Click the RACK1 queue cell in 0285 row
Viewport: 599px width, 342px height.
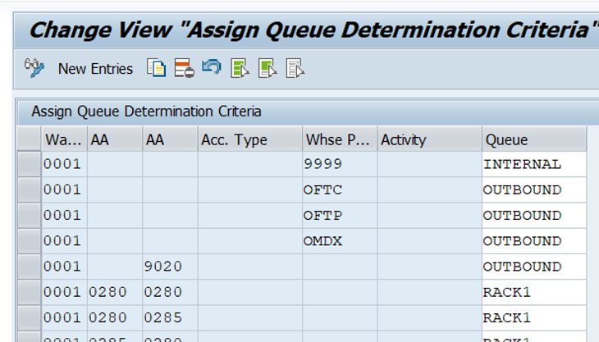coord(534,317)
